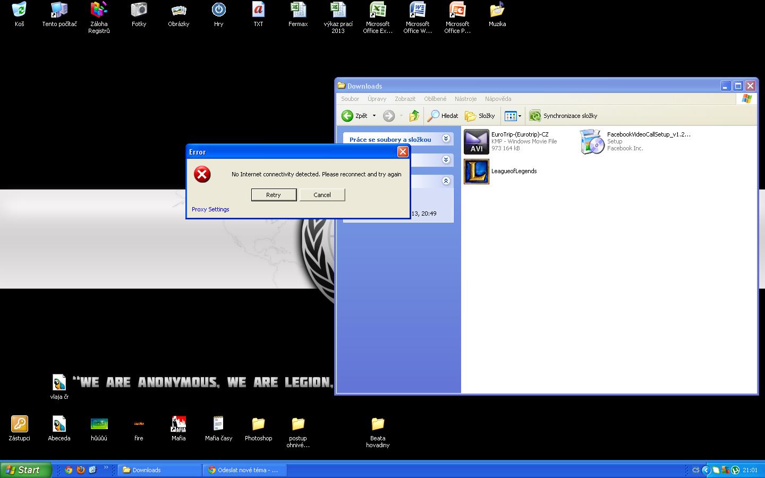Cancel the Error dialog

tap(322, 195)
